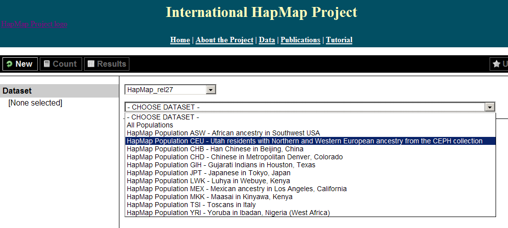Screen dimensions: 508x228
Task: Pick HapMap Population MKK Maasai option
Action: click(310, 197)
